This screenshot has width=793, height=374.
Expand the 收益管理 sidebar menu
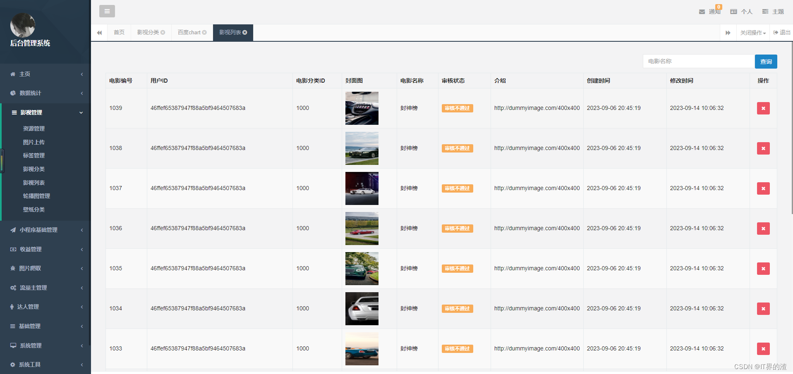46,249
